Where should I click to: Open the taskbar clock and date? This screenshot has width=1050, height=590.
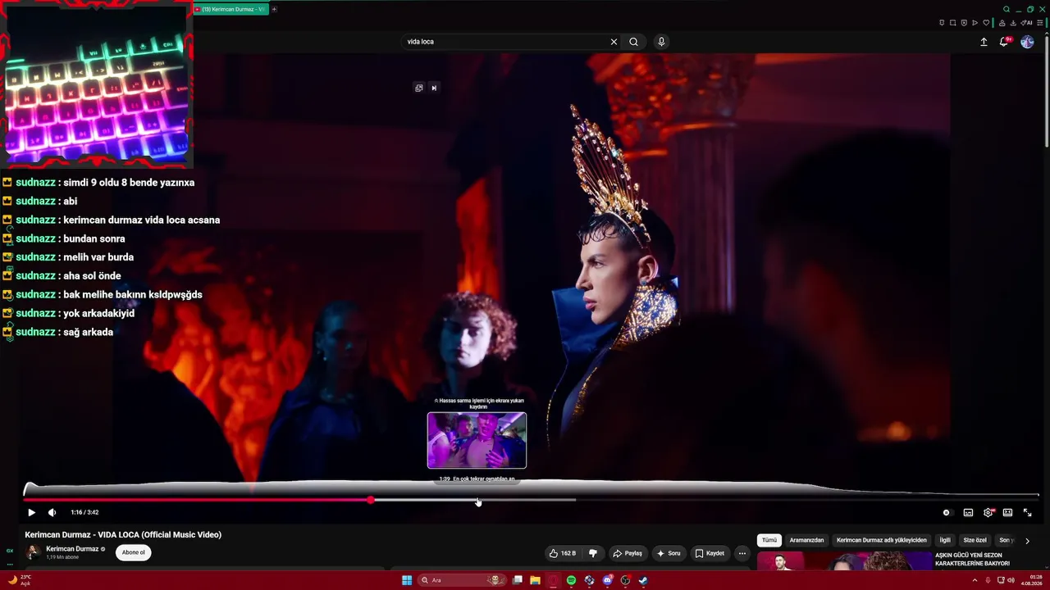(x=1031, y=580)
